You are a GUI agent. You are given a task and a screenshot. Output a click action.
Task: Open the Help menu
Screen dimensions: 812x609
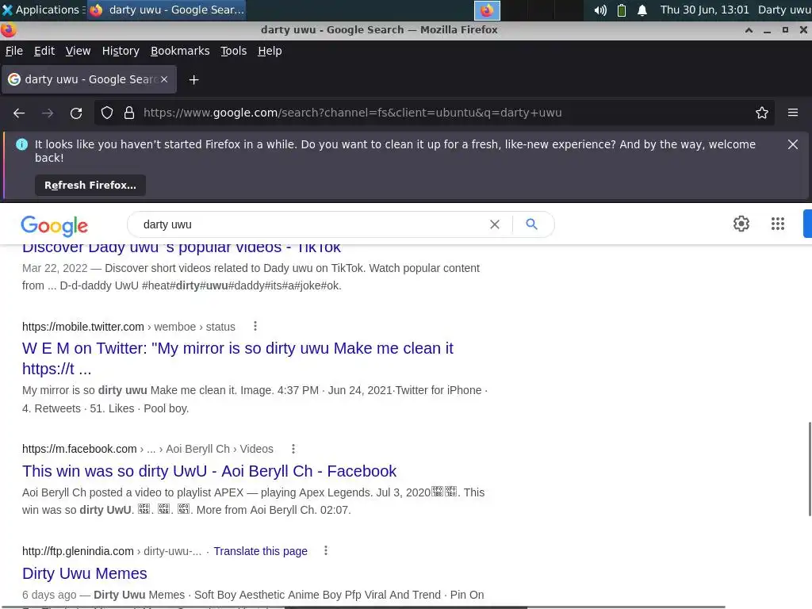pos(270,51)
